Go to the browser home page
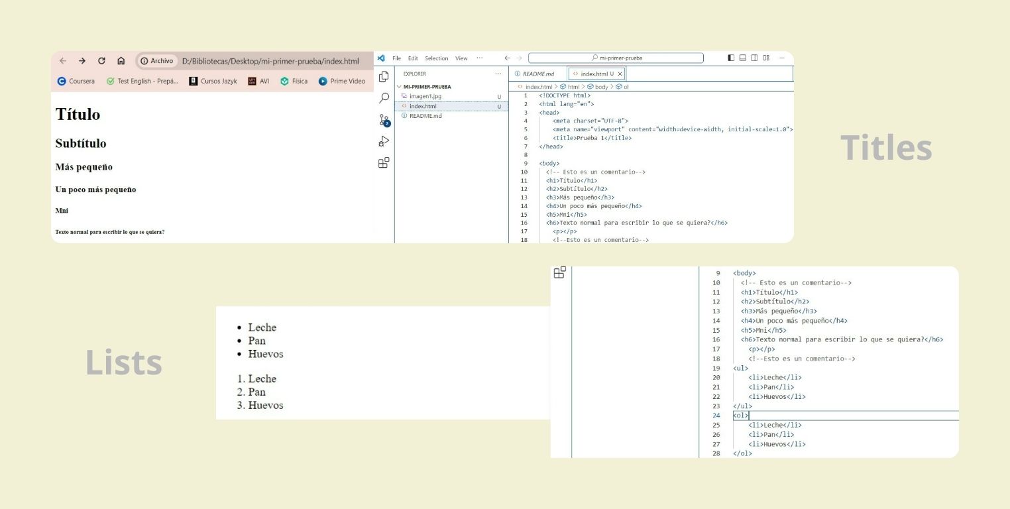This screenshot has height=509, width=1010. point(121,61)
